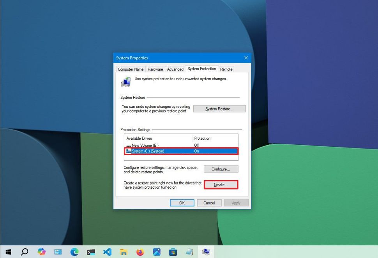Click Create to make a restore point
This screenshot has width=378, height=258.
[221, 184]
